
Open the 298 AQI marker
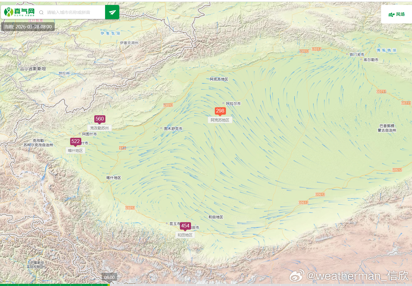pyautogui.click(x=220, y=111)
